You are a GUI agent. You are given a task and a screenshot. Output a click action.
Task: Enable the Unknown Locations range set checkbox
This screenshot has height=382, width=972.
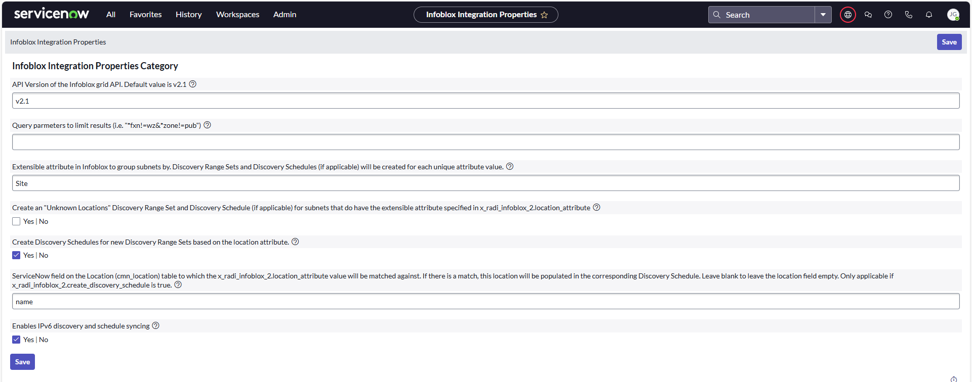pos(16,221)
